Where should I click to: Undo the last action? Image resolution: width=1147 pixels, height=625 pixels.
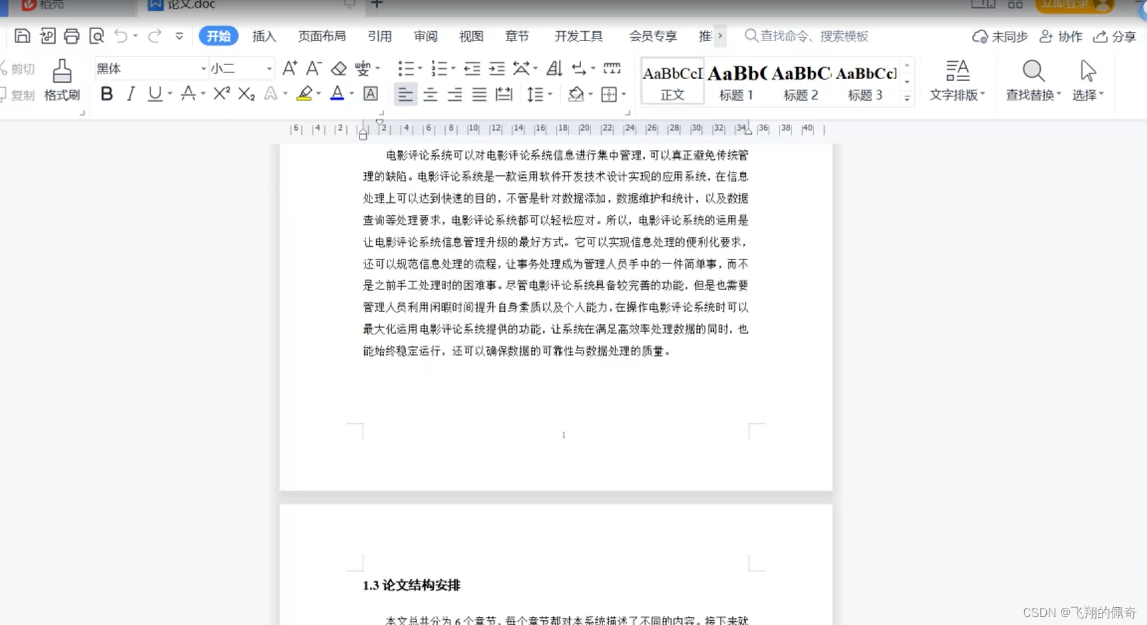click(x=121, y=36)
